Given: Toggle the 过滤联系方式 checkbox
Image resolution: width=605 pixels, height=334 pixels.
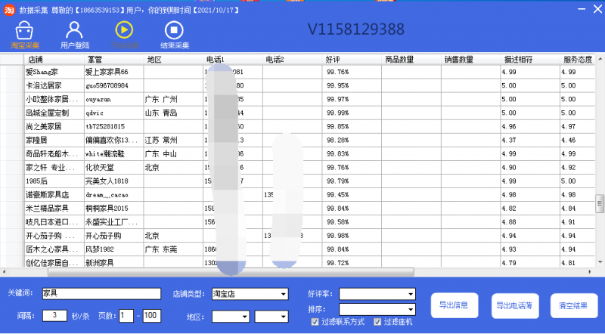Looking at the screenshot, I should tap(315, 323).
